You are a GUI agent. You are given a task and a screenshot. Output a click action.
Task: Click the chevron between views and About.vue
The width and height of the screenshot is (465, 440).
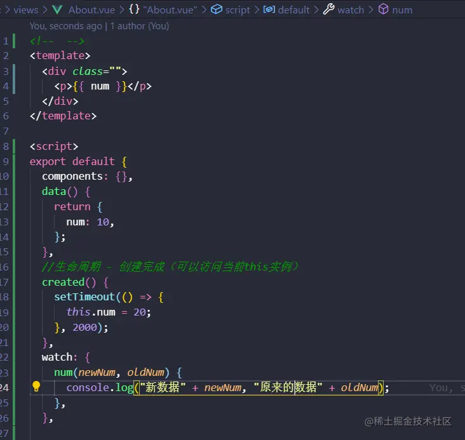pos(45,10)
